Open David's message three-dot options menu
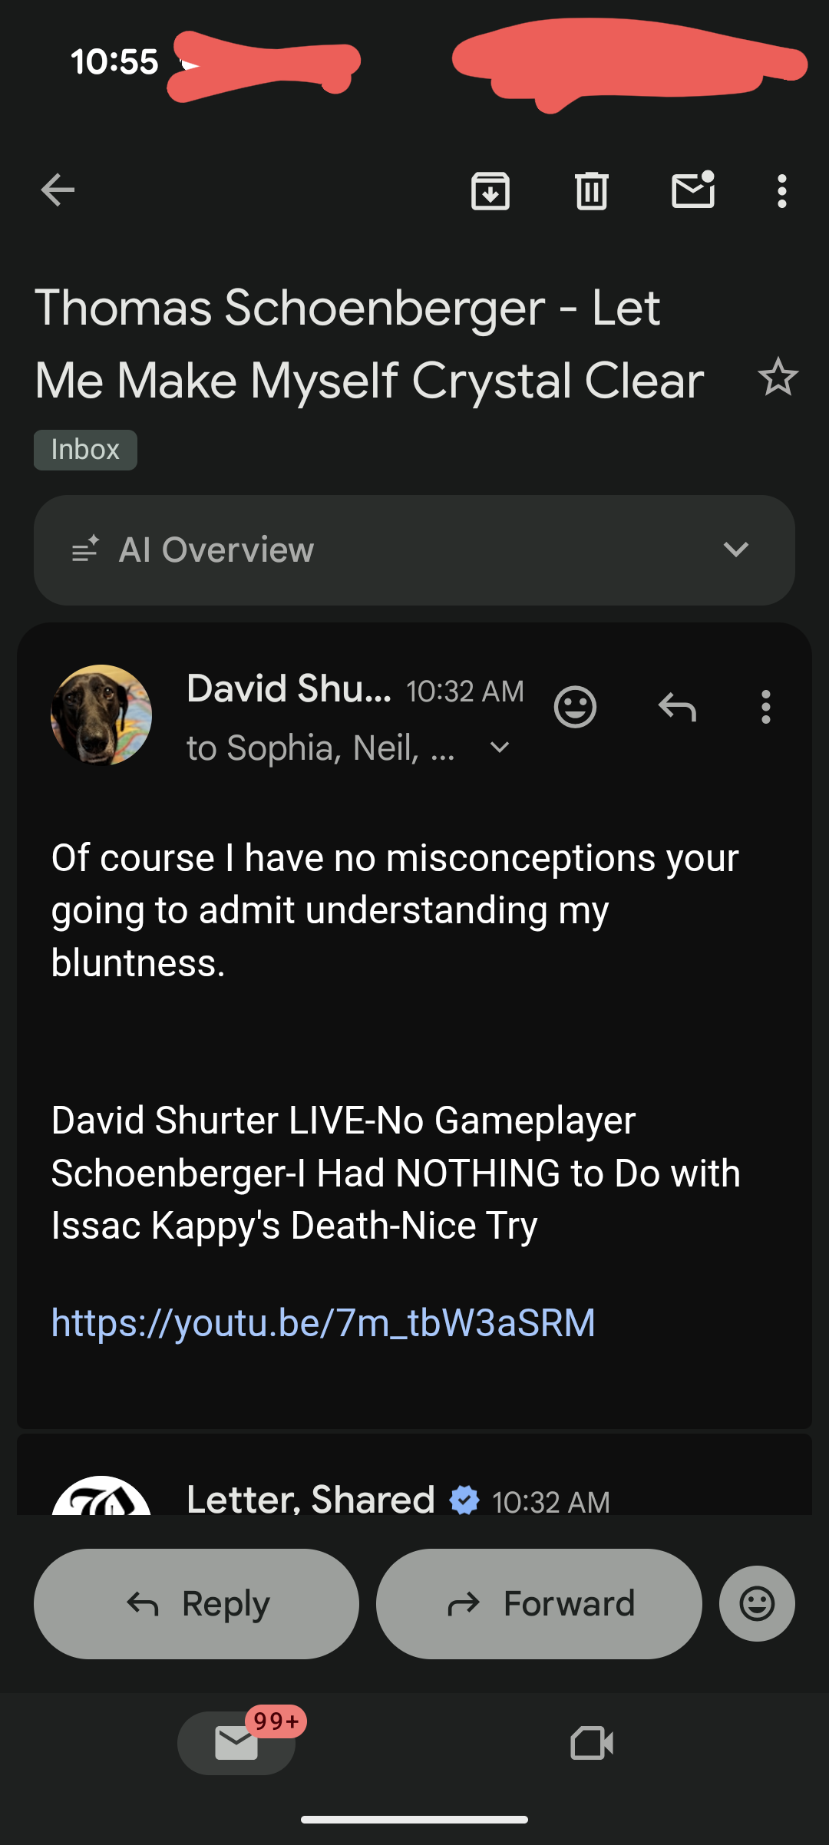This screenshot has height=1845, width=829. 765,707
